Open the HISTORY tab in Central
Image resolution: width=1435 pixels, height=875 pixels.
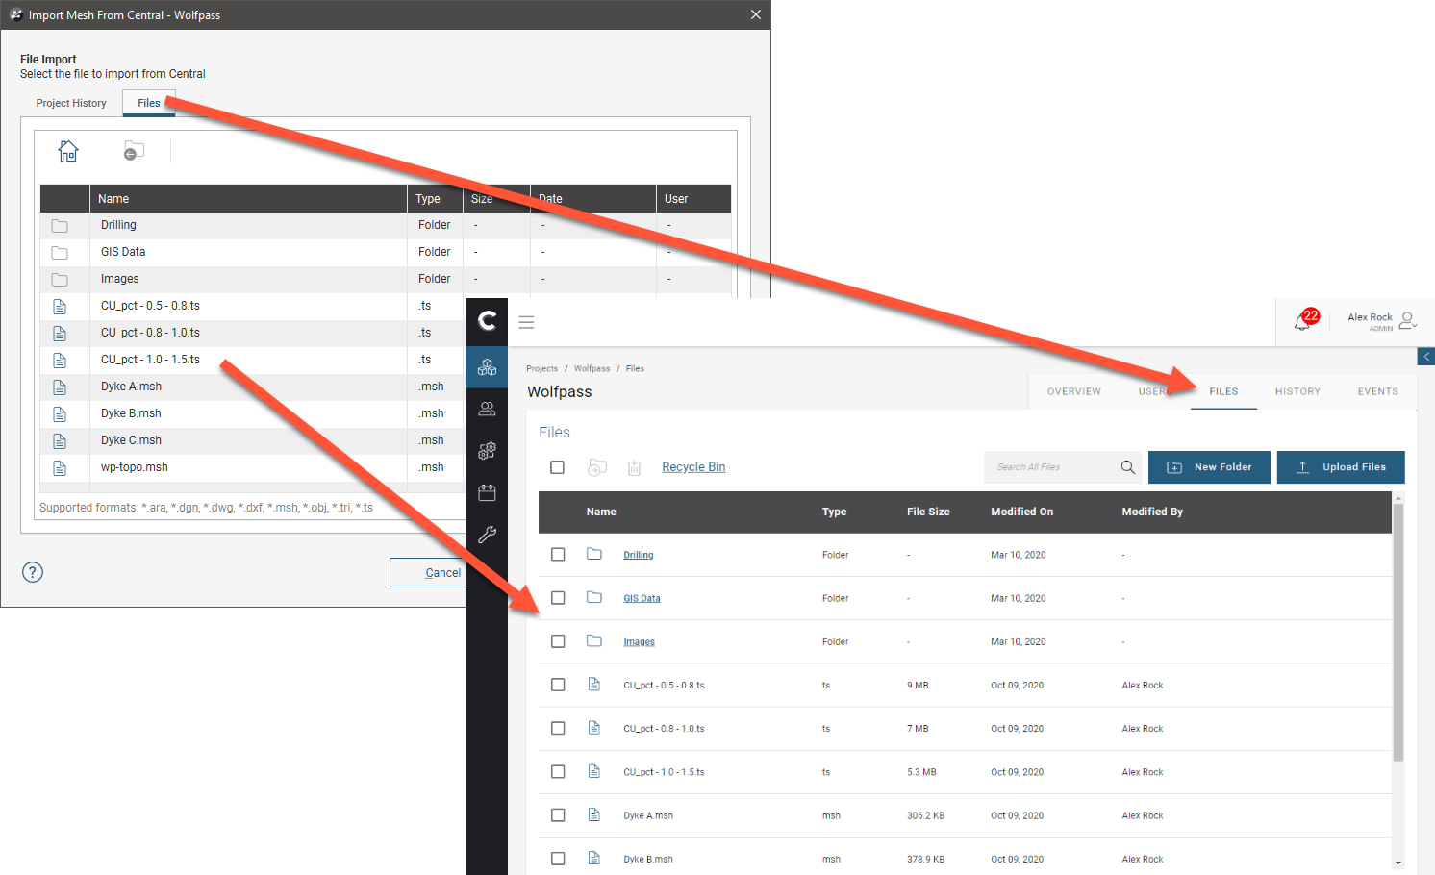click(1297, 391)
